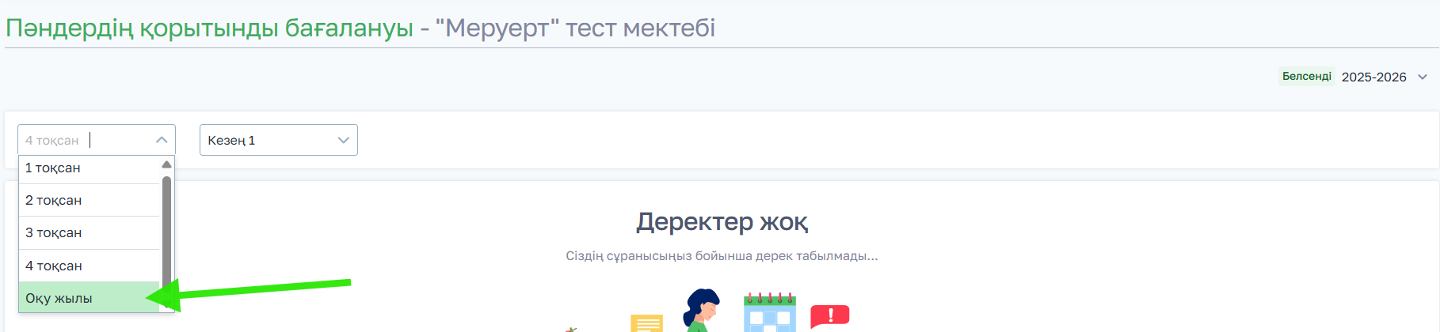The height and width of the screenshot is (332, 1440).
Task: Click the "Деректер жоқ" heading
Action: (x=722, y=222)
